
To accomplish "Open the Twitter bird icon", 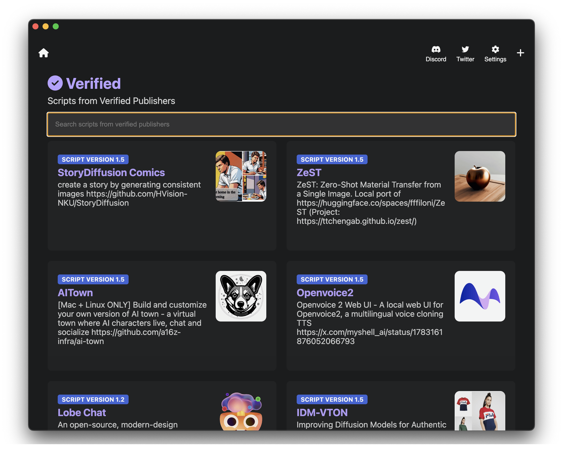I will 465,49.
